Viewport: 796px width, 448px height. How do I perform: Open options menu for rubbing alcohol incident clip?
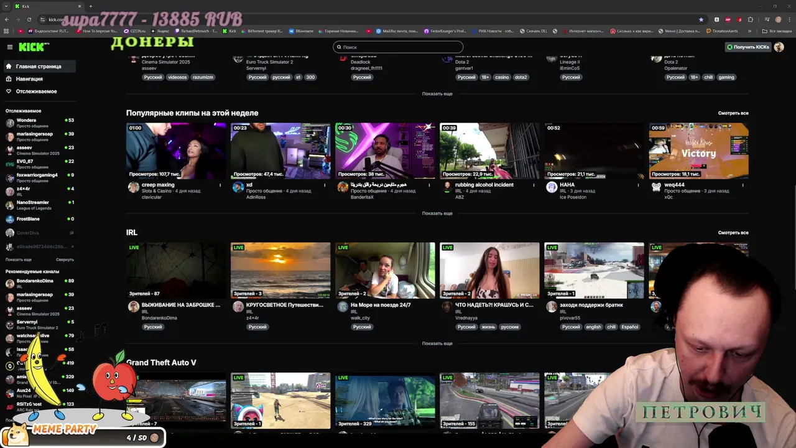(534, 185)
